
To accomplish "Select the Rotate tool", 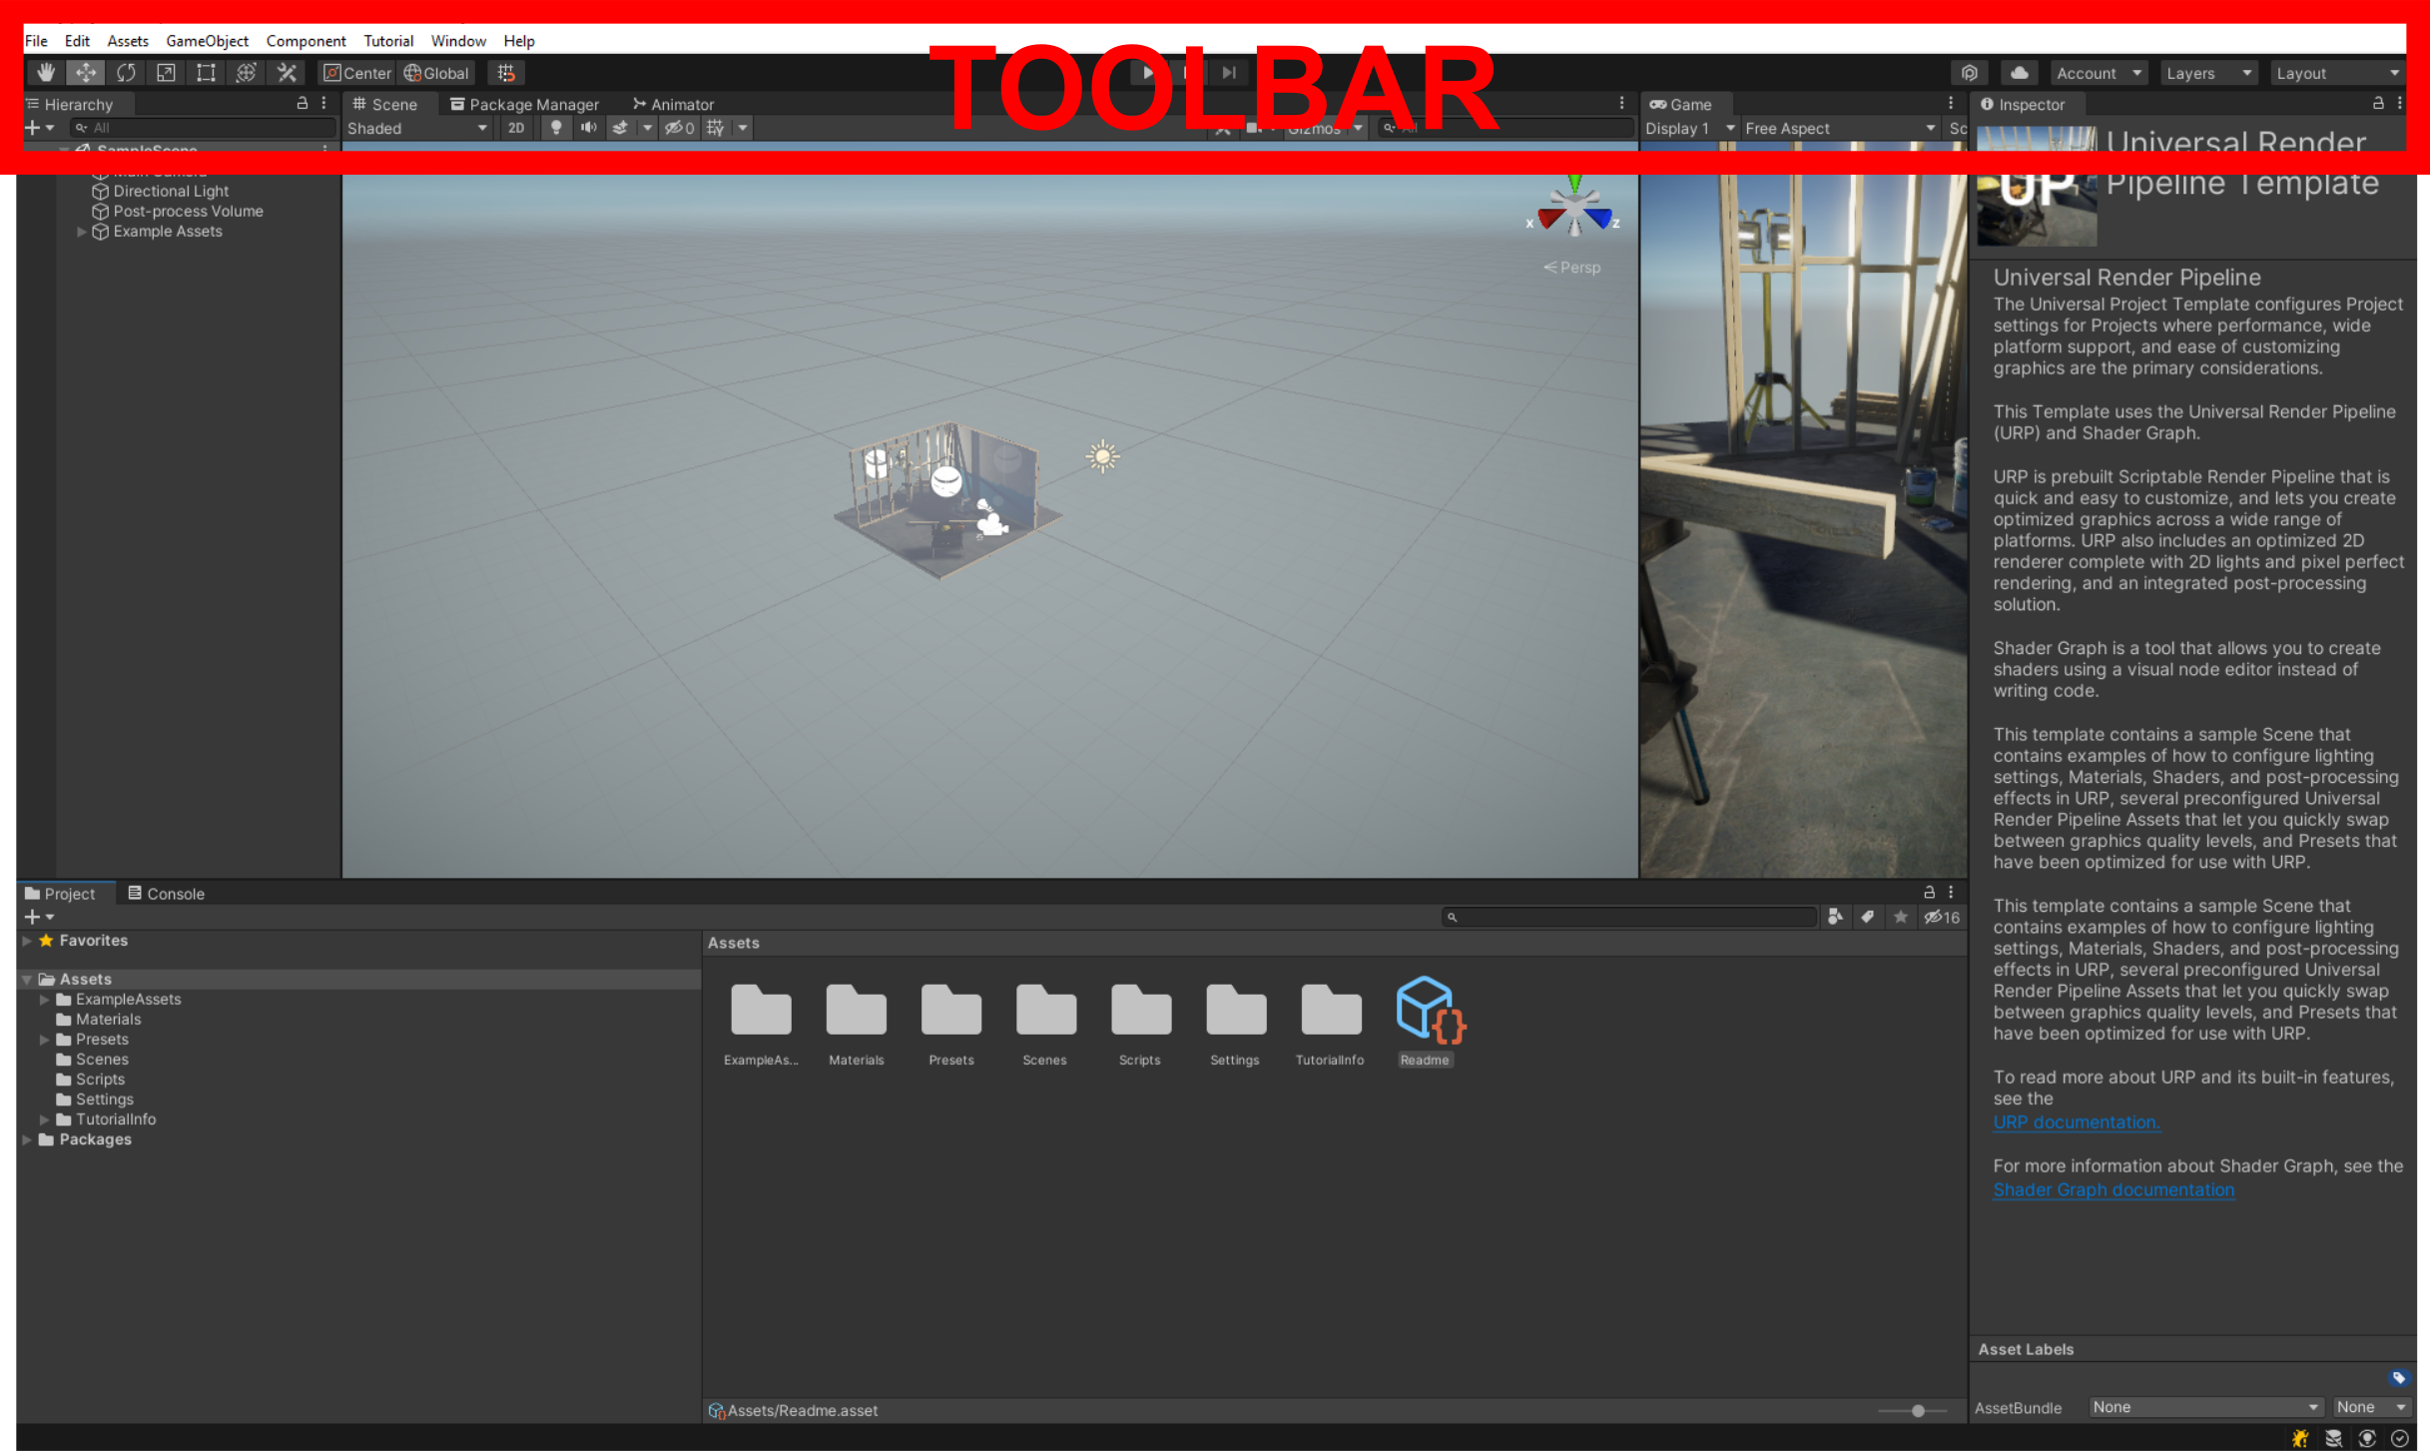I will click(x=126, y=73).
